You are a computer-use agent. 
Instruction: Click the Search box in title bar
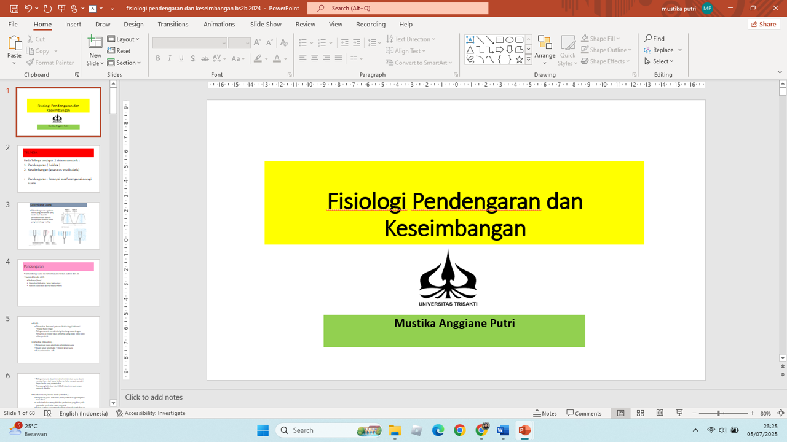[398, 9]
